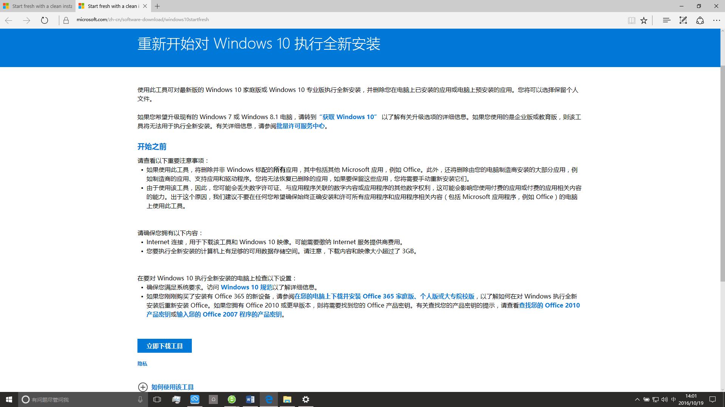Image resolution: width=725 pixels, height=407 pixels.
Task: Open Windows Settings from the taskbar
Action: (305, 399)
